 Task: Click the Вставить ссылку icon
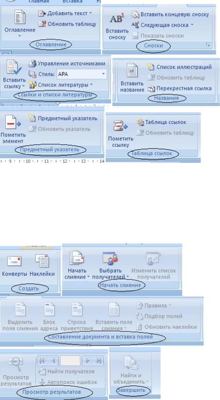14,68
